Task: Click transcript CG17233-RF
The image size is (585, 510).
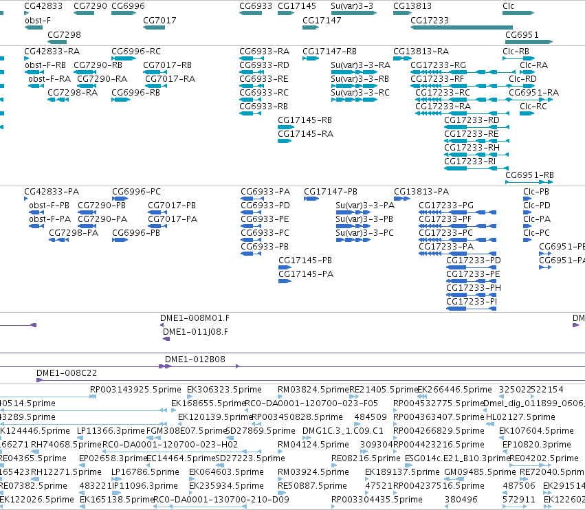Action: click(x=437, y=79)
